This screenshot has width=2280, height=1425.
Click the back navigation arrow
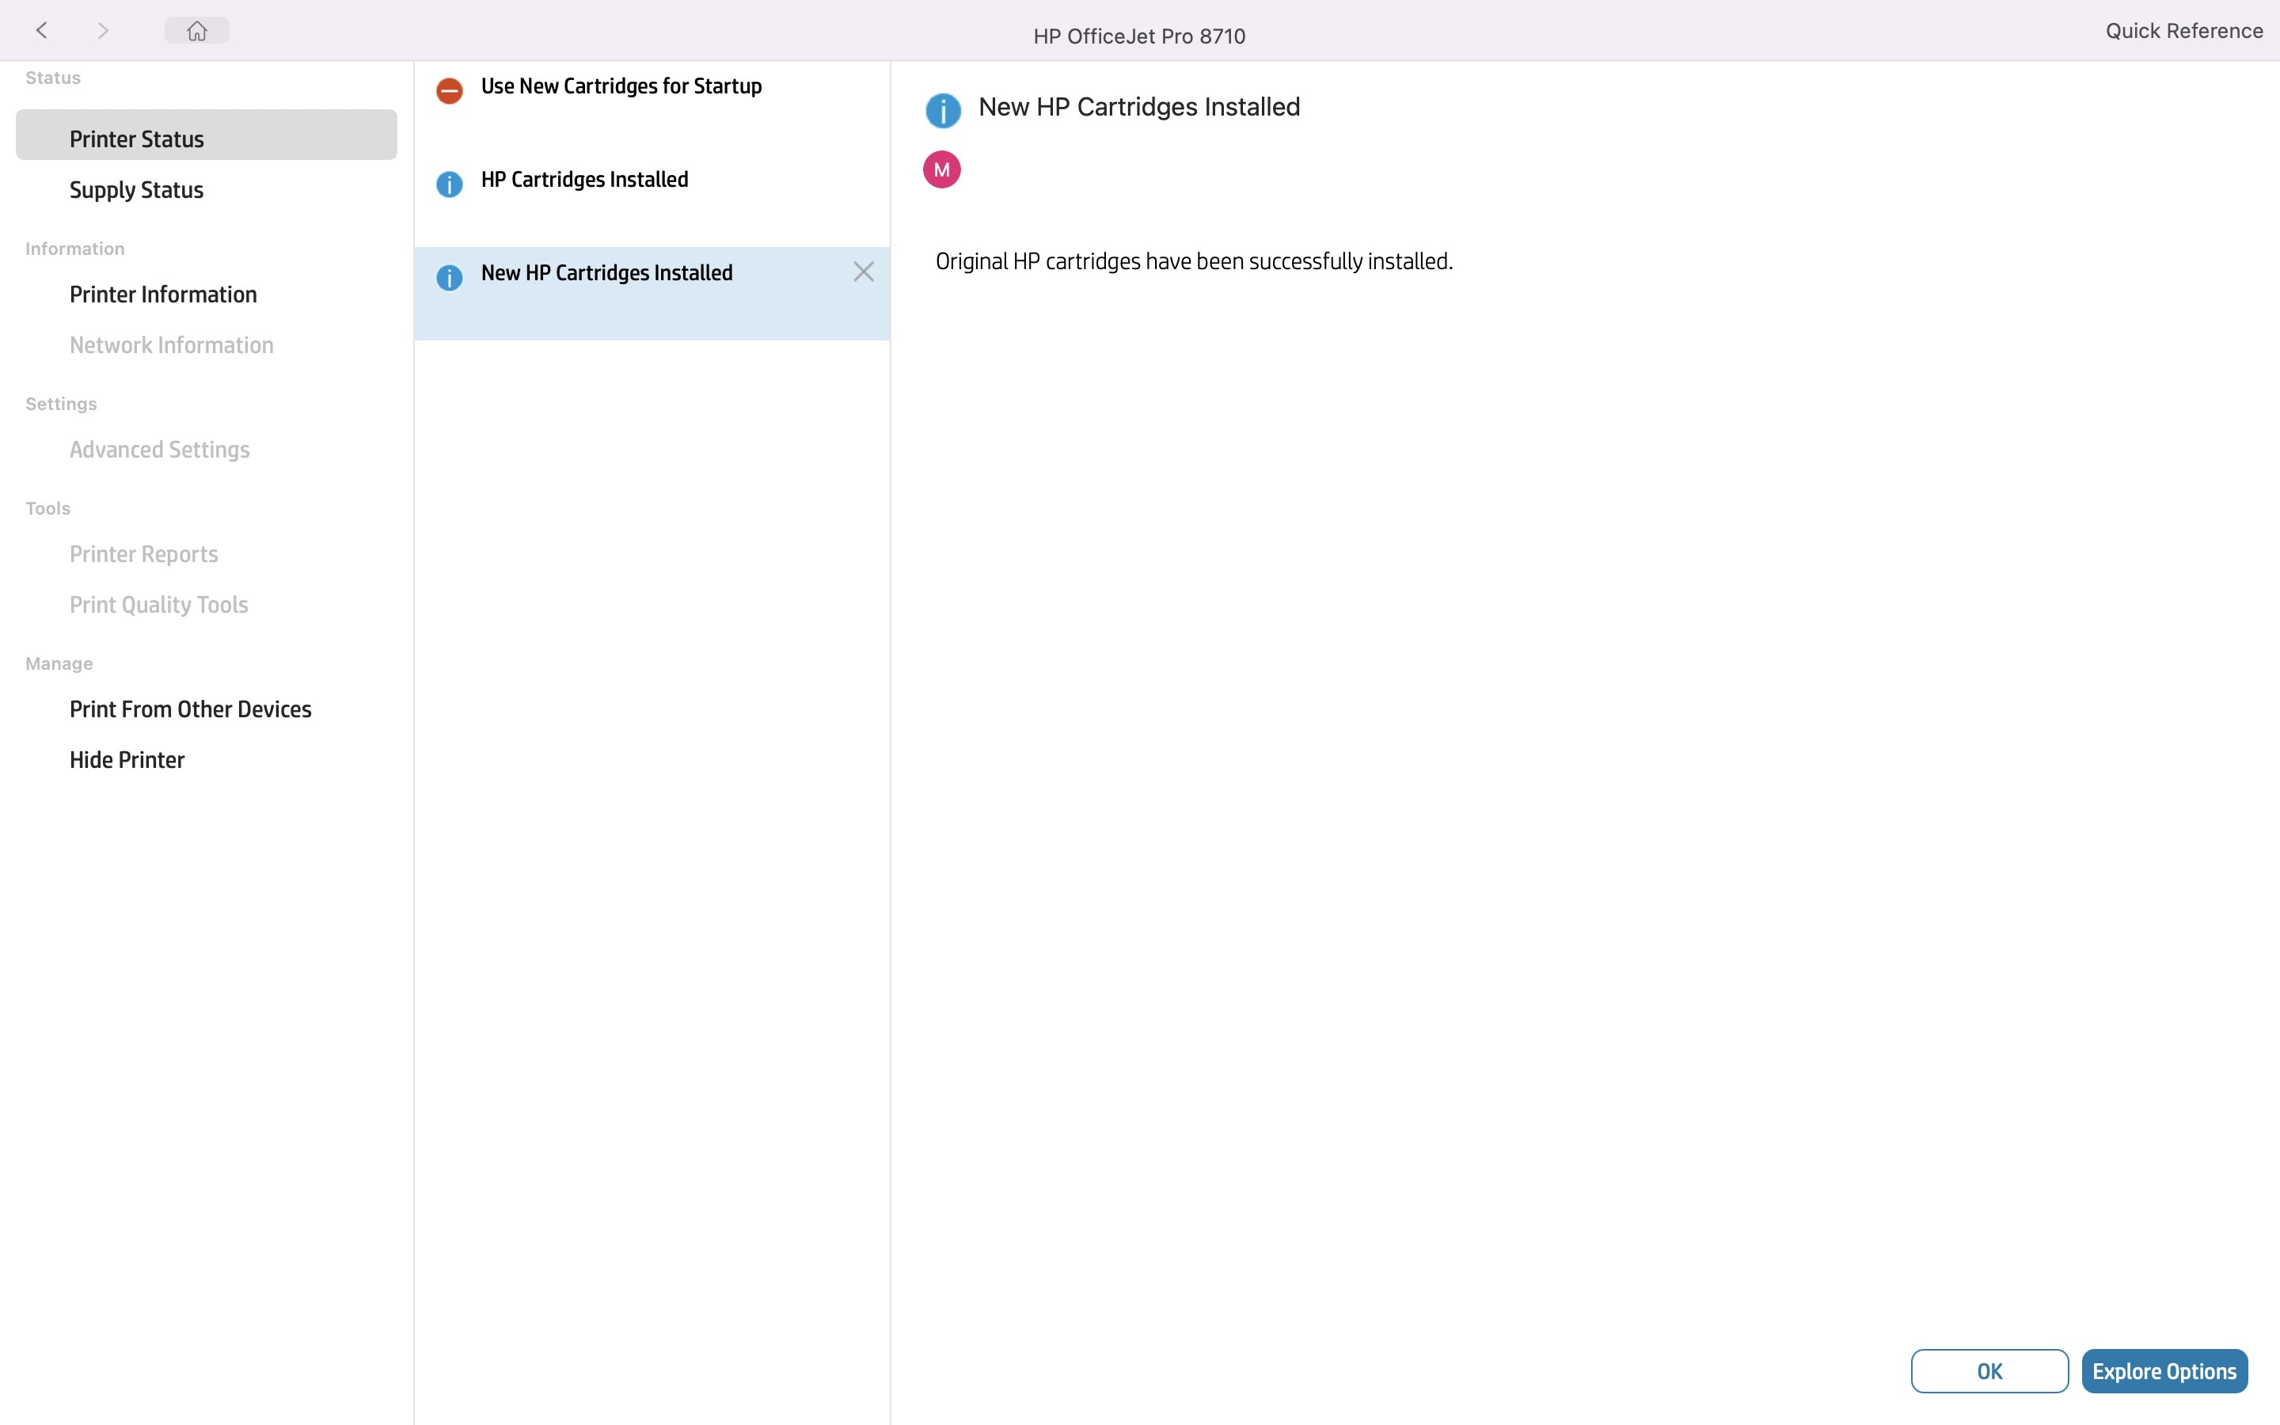tap(41, 30)
